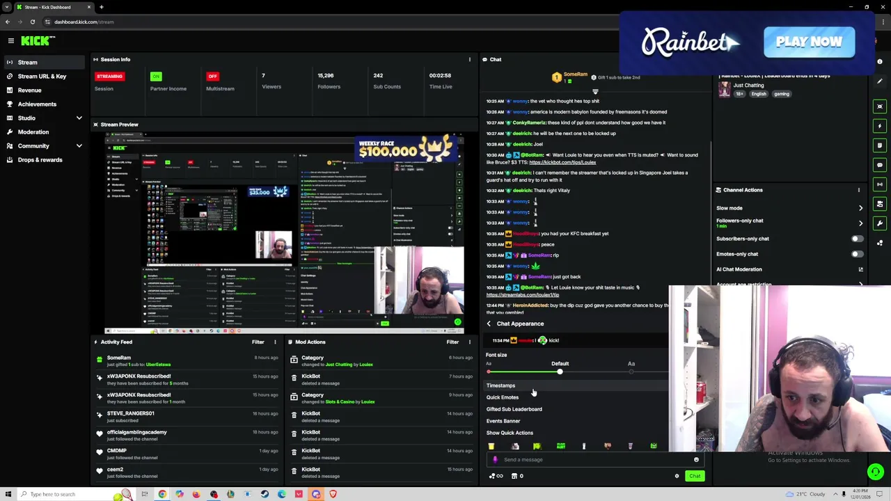Reload the dashboard page
891x501 pixels.
[32, 22]
